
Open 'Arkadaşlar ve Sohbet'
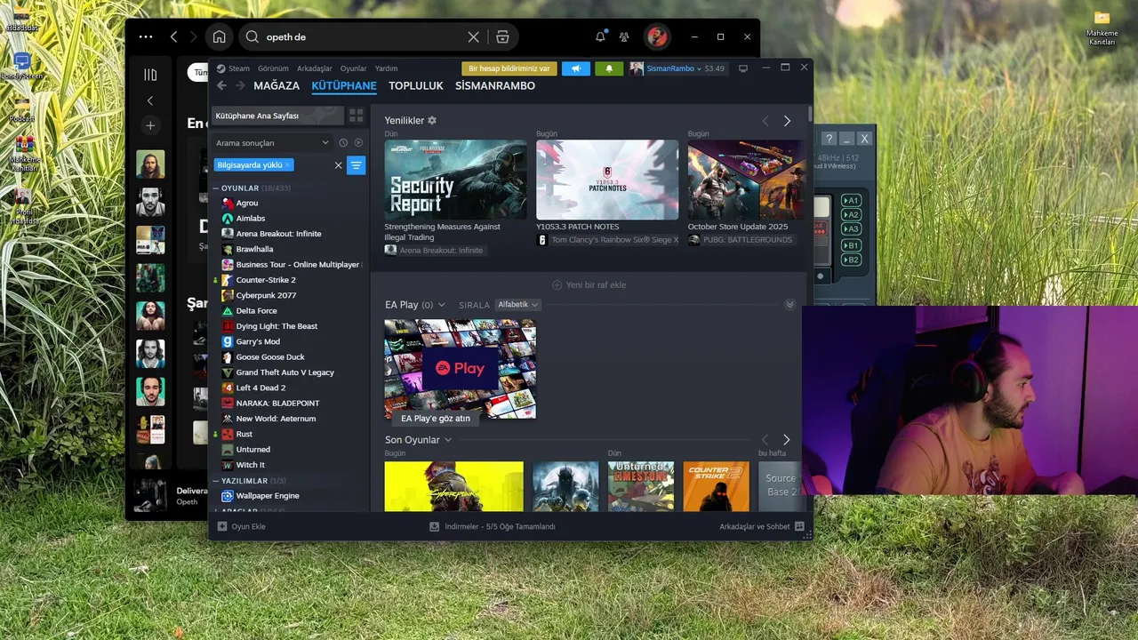coord(762,526)
